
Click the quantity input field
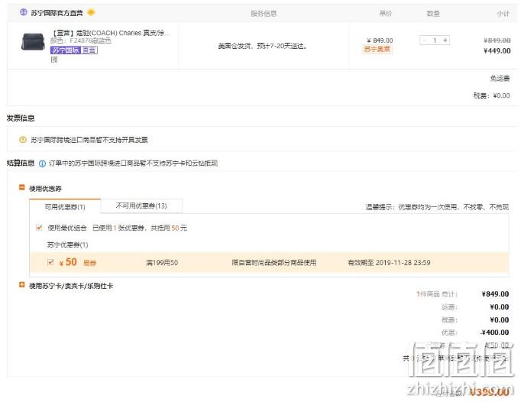pos(435,41)
